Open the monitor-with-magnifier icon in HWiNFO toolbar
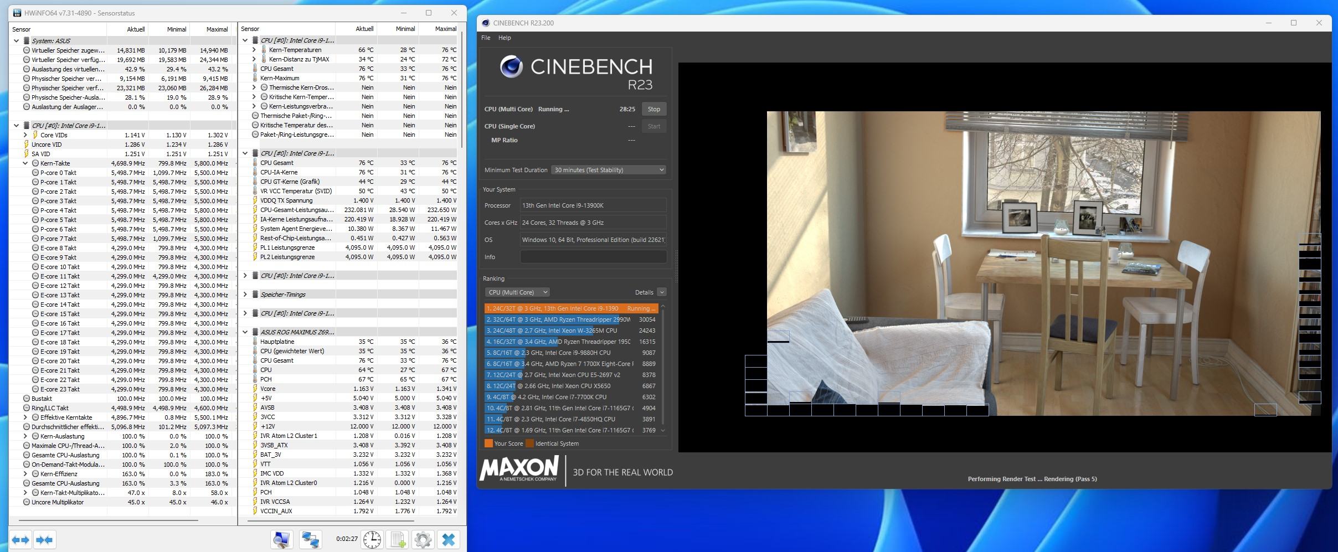 pos(282,540)
